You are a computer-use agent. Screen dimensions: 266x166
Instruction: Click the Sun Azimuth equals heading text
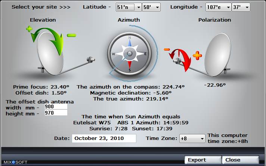pos(131,116)
